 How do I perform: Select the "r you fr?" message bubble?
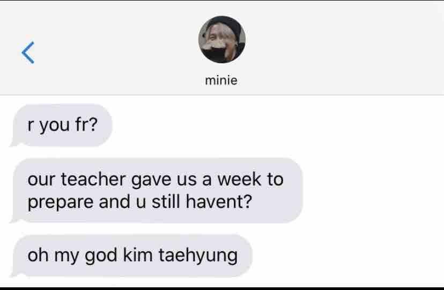(x=61, y=125)
